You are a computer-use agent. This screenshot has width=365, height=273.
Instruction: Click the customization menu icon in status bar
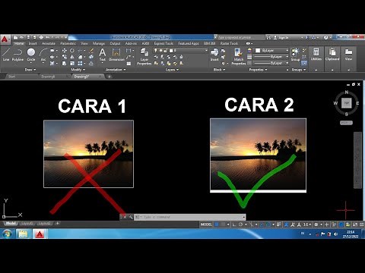click(362, 224)
